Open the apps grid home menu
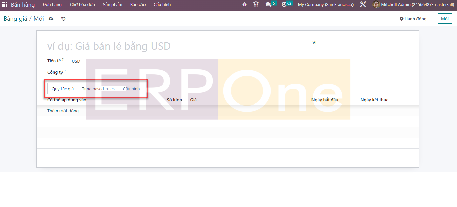The height and width of the screenshot is (207, 457). [x=5, y=5]
